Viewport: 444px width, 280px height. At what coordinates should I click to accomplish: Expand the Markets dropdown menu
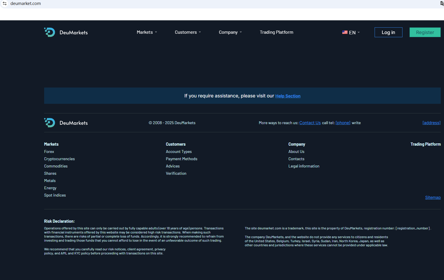[147, 32]
